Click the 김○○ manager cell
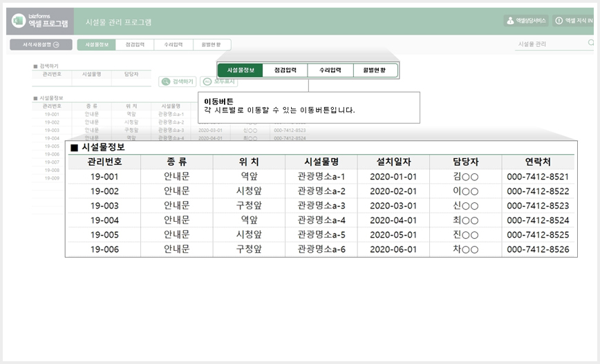The width and height of the screenshot is (600, 364). click(x=466, y=177)
